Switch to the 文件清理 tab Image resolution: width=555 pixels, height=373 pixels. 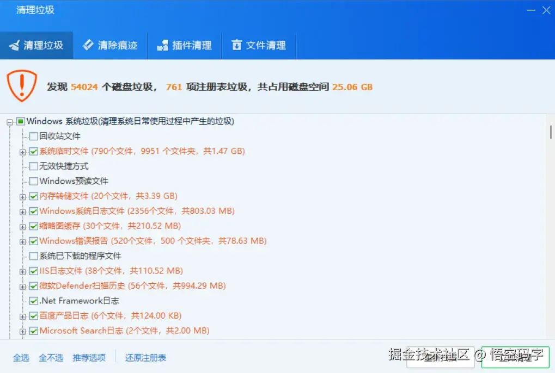pyautogui.click(x=259, y=45)
